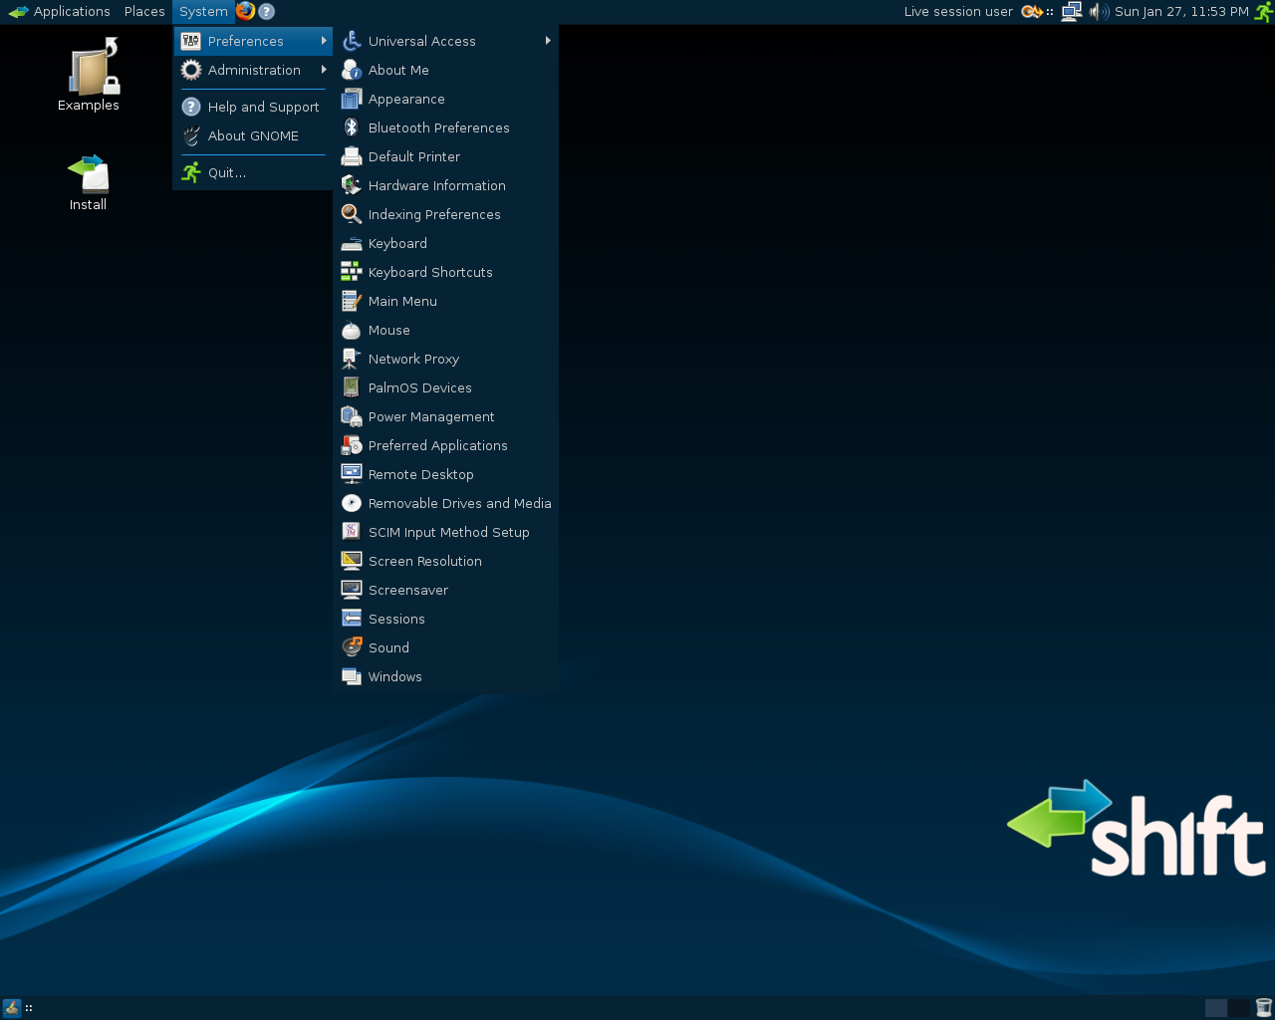Open the Administration submenu

[x=253, y=70]
